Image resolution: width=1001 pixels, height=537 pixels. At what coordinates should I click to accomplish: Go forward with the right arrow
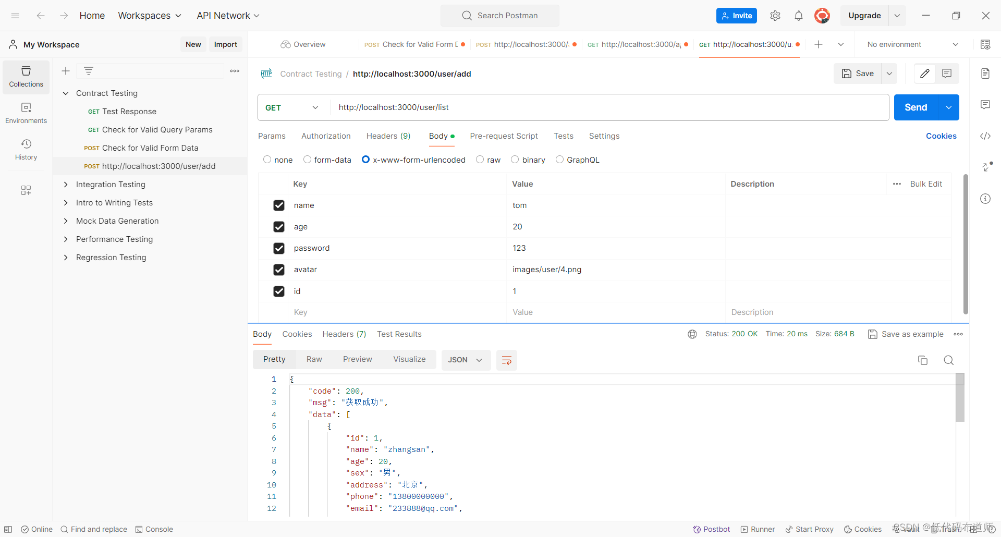(64, 16)
